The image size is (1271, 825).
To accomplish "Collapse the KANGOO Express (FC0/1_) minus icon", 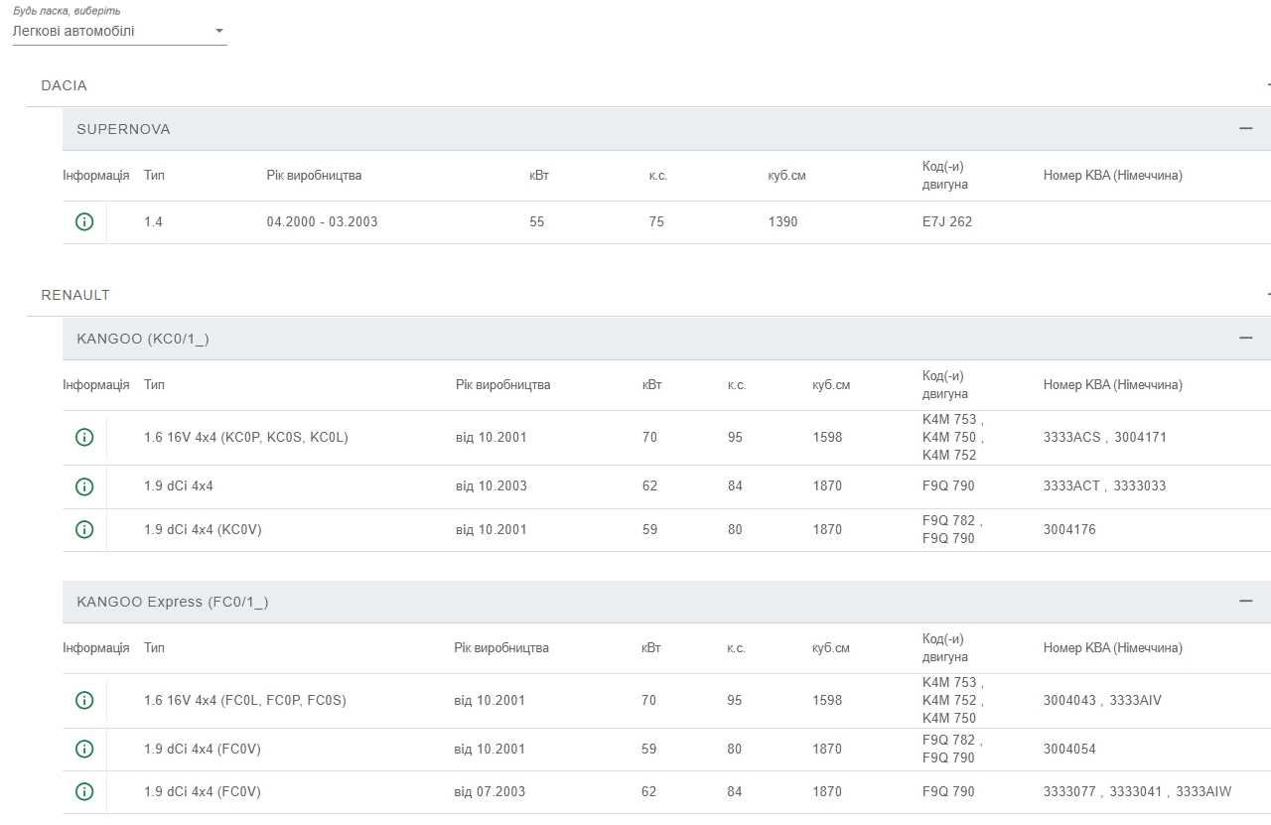I will [x=1245, y=601].
